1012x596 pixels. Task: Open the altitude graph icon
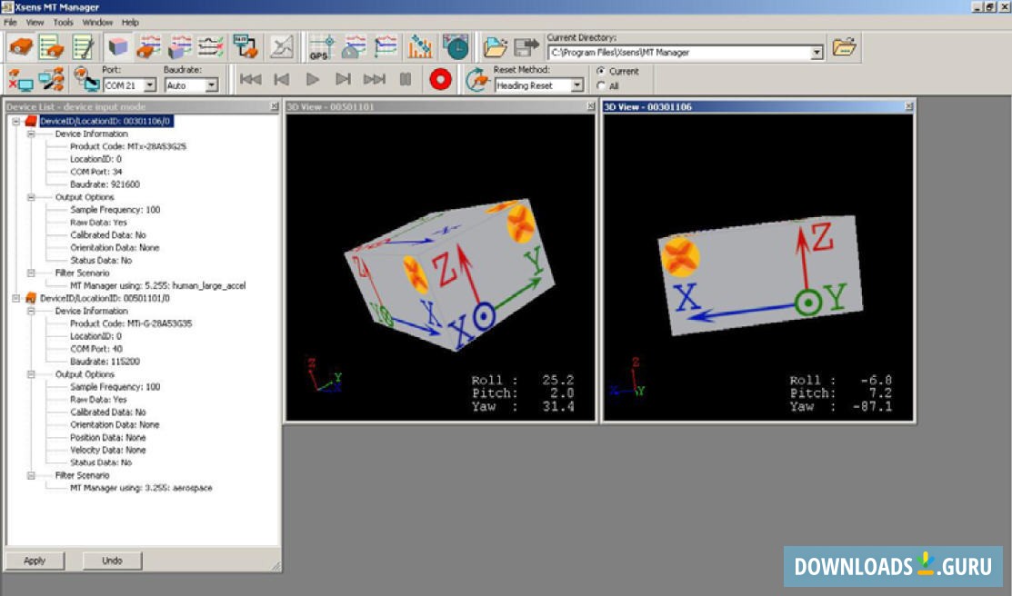pos(386,47)
